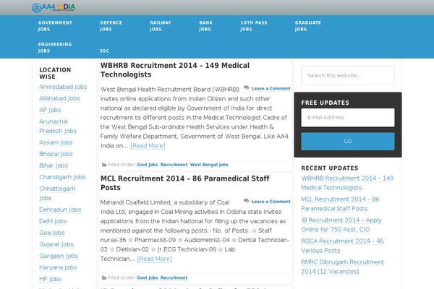Screen dimensions: 434x289
Task: Open West Bengal Jobs category link
Action: point(209,165)
